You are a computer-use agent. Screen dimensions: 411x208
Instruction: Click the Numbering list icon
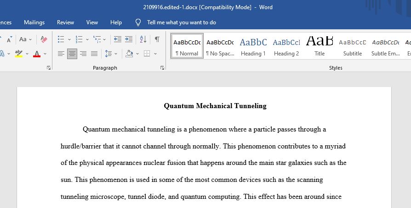pos(79,39)
